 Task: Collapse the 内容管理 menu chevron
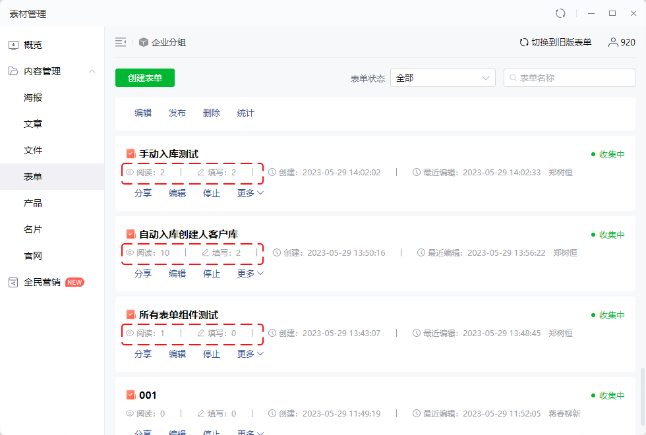(x=92, y=71)
